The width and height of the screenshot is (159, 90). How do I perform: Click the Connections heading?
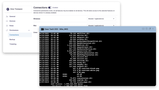click(x=40, y=7)
